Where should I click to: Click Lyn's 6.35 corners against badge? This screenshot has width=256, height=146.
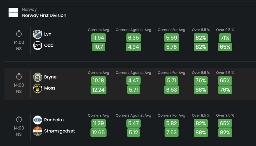[x=133, y=38]
